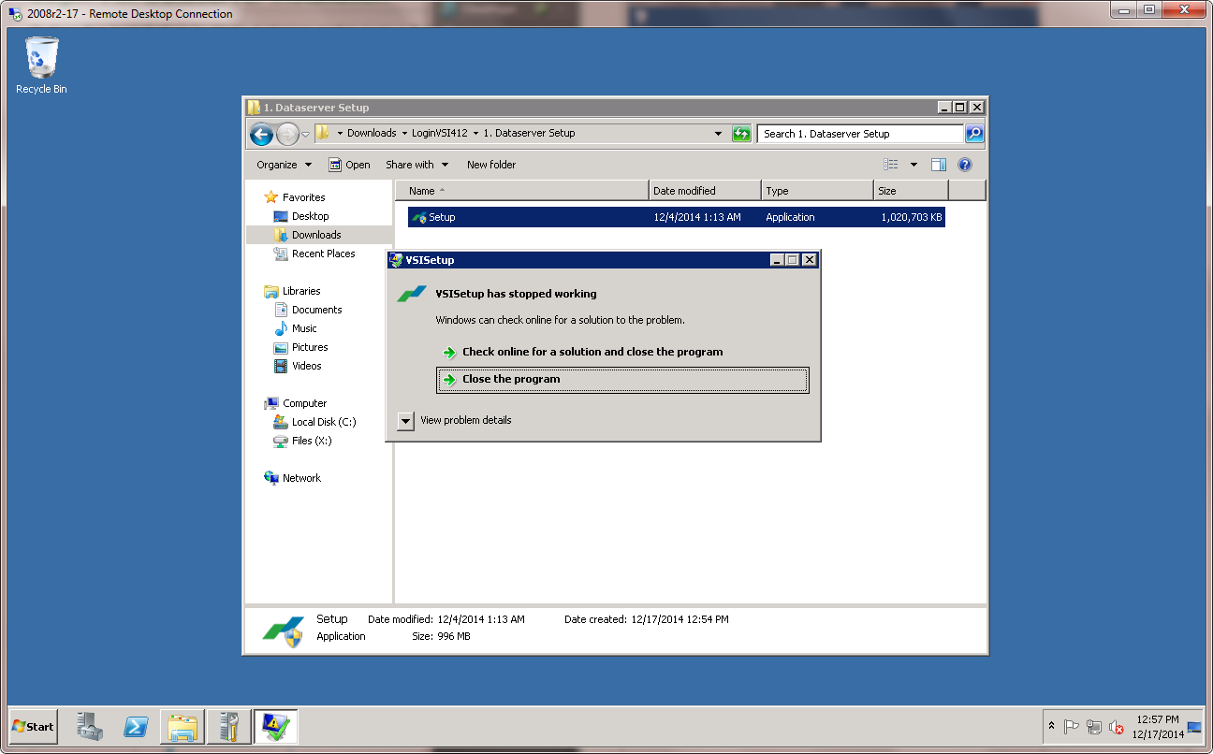Open the clock showing 12:57 PM
1213x754 pixels.
point(1158,727)
